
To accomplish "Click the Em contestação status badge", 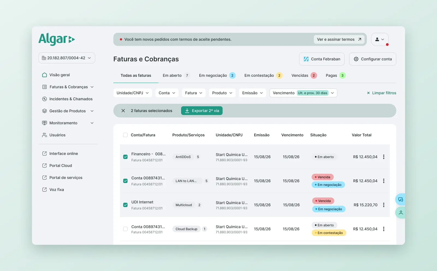I will click(x=329, y=233).
